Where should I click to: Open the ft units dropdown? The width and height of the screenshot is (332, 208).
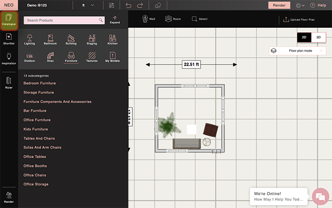[88, 5]
